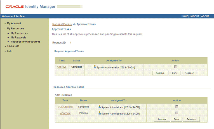Check the Action box for the pending Approval task

177,113
